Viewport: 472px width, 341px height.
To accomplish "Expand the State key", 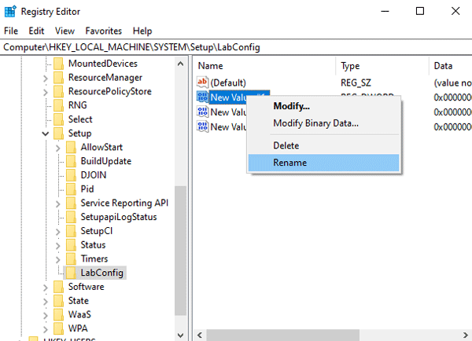I will click(x=45, y=302).
